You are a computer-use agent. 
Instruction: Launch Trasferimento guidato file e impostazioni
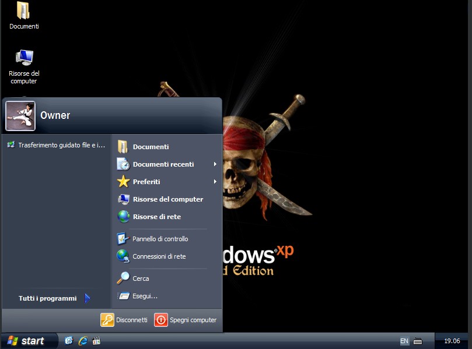coord(56,145)
